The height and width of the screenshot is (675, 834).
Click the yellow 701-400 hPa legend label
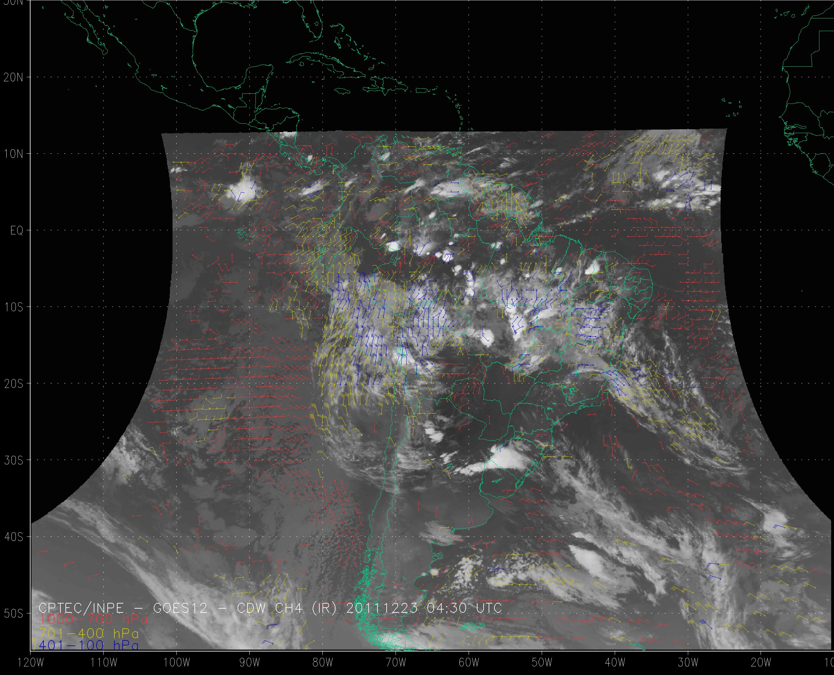coord(89,633)
